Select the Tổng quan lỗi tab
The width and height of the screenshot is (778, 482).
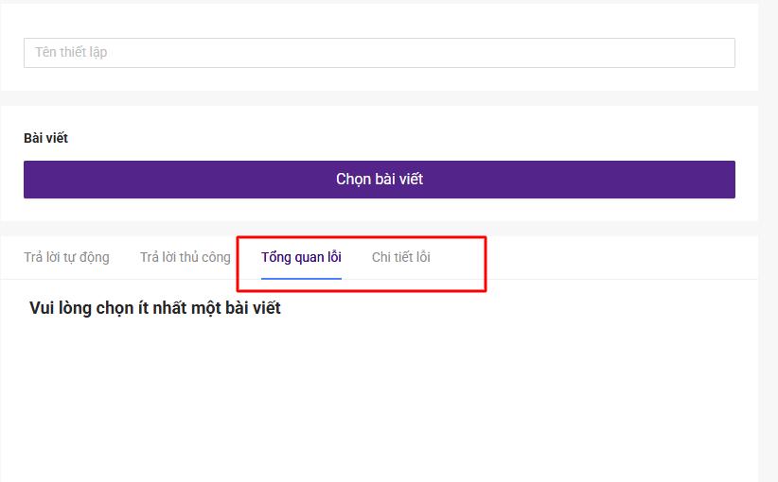[x=301, y=257]
